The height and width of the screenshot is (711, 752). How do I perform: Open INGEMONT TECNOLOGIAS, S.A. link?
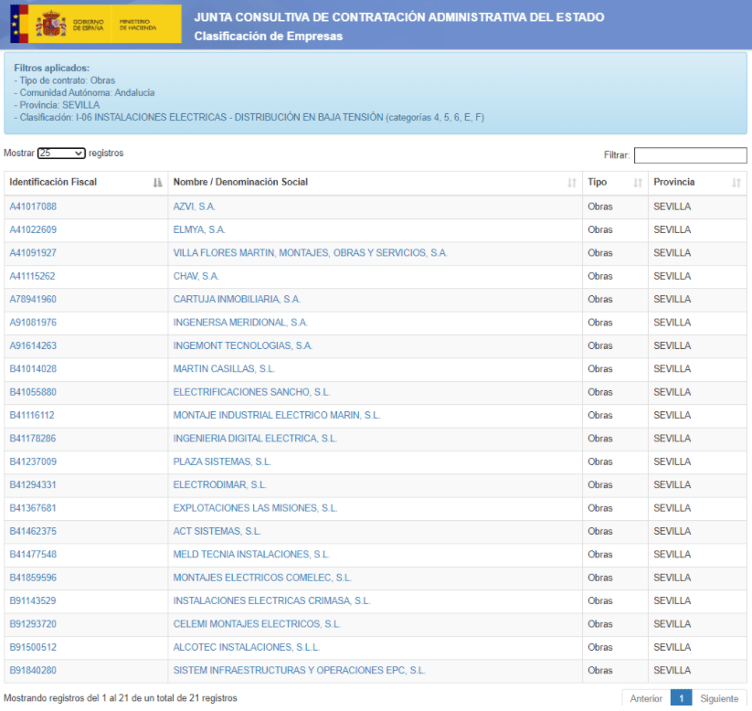coord(243,346)
